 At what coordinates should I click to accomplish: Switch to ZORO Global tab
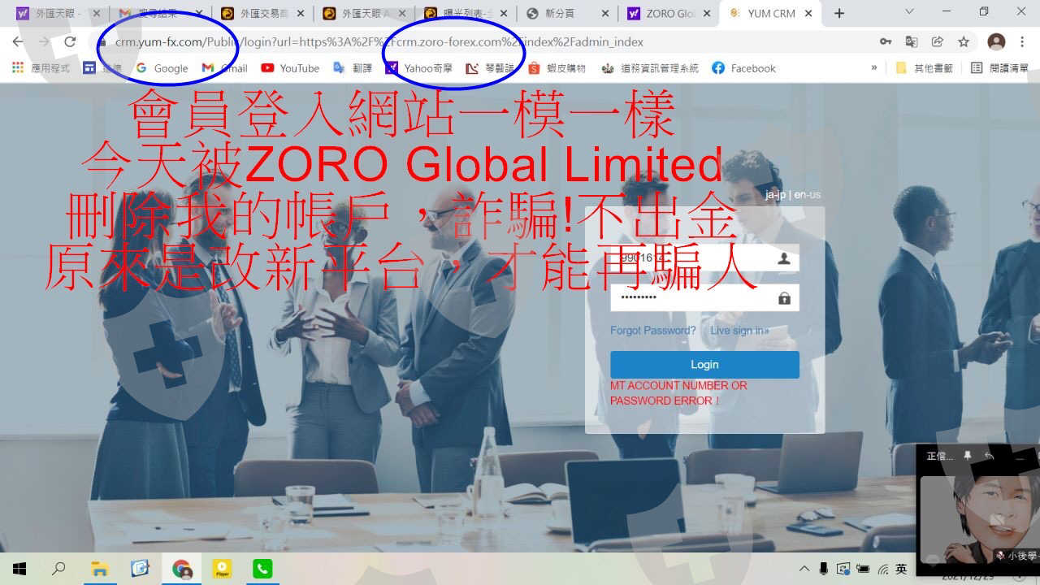[668, 13]
